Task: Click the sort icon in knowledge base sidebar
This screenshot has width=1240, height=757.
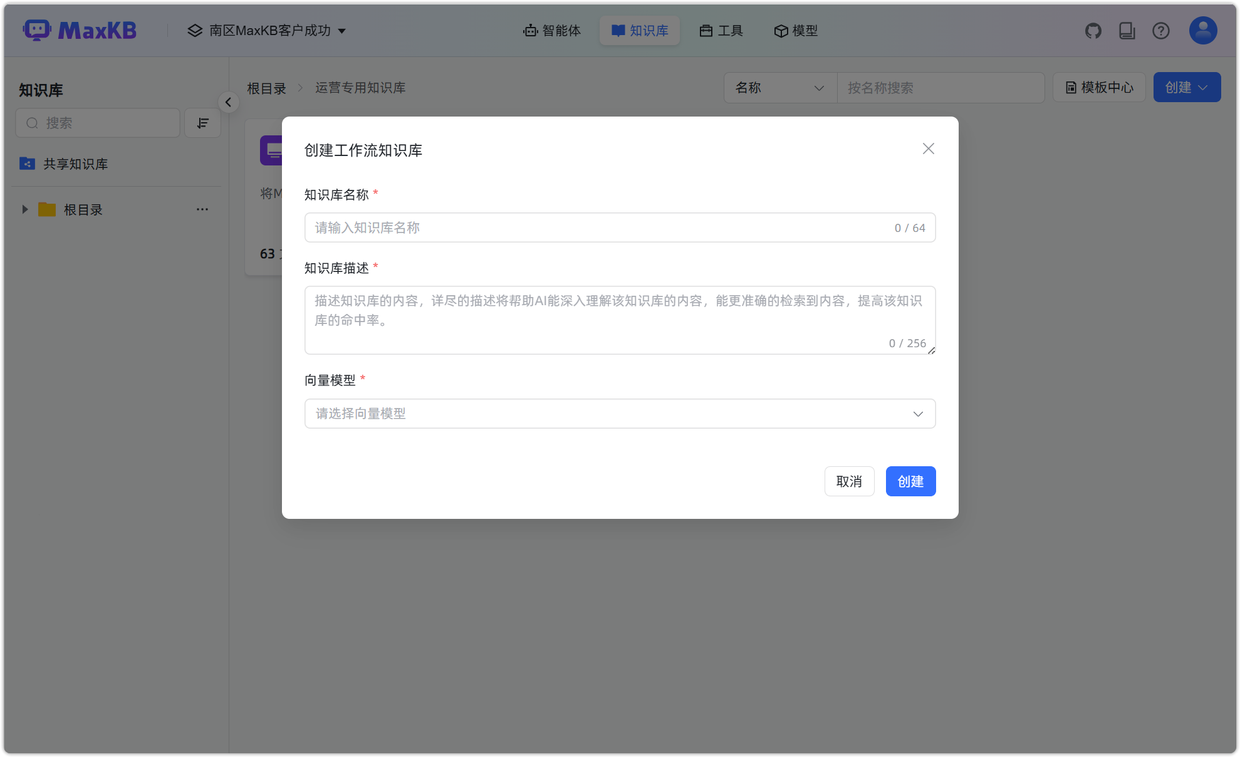Action: click(x=202, y=123)
